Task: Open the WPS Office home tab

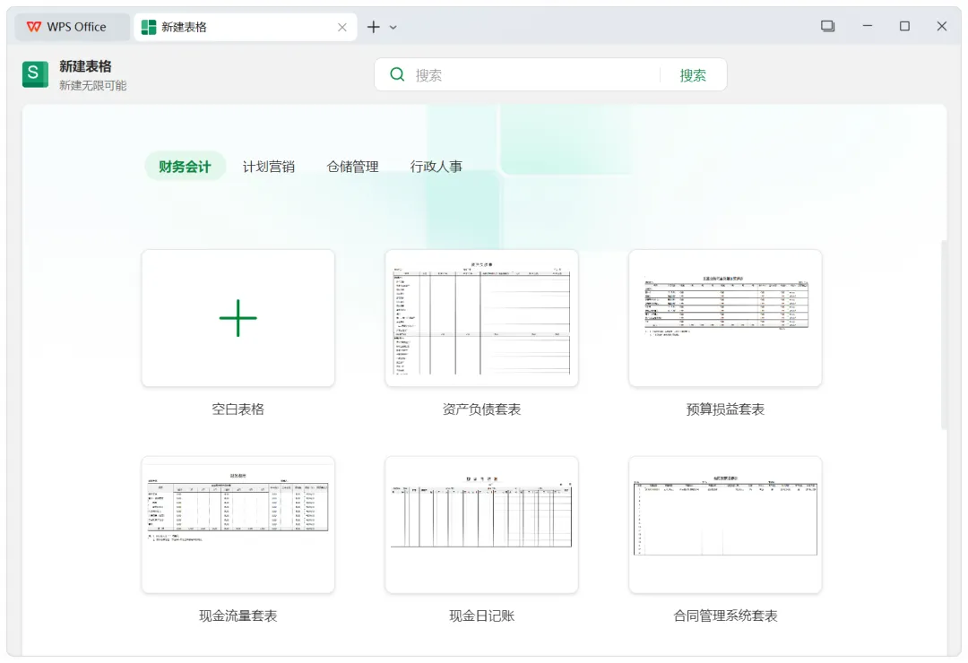Action: pyautogui.click(x=73, y=27)
